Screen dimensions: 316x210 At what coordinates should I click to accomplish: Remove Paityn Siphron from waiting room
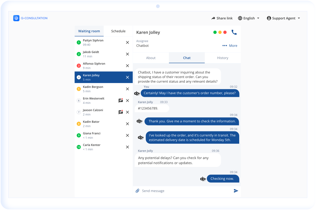[127, 42]
